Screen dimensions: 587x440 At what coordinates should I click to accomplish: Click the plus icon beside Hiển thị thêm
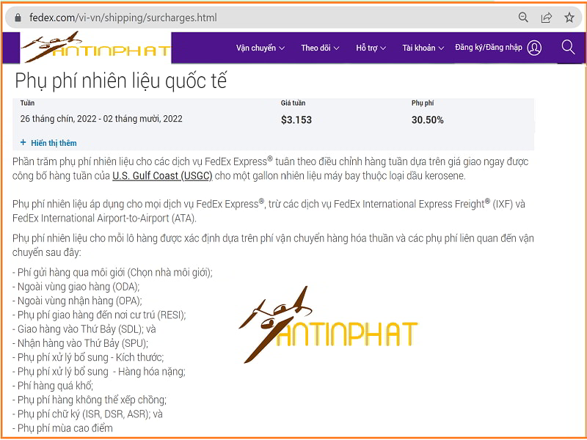23,143
